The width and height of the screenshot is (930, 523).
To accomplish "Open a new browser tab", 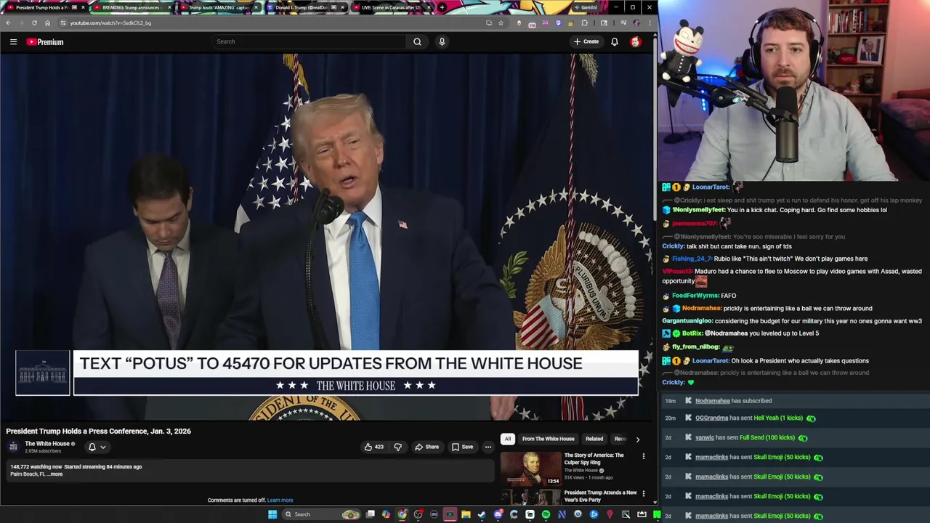I will 442,7.
